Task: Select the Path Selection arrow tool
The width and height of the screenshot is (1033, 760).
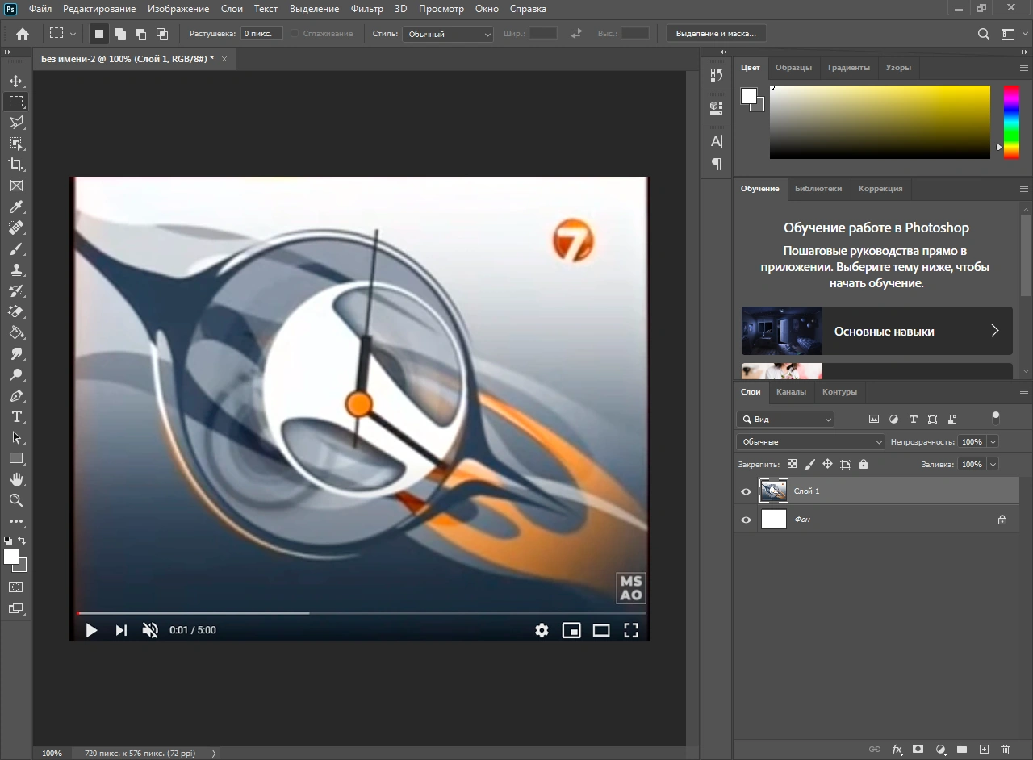Action: click(x=16, y=437)
